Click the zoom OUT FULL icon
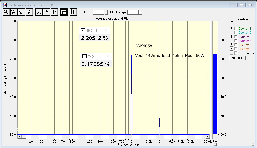This screenshot has height=148, width=257. pyautogui.click(x=29, y=12)
